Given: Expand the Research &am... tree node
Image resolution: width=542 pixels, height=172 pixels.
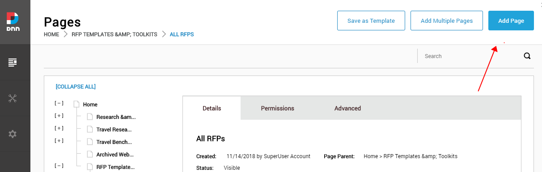Looking at the screenshot, I should click(59, 116).
